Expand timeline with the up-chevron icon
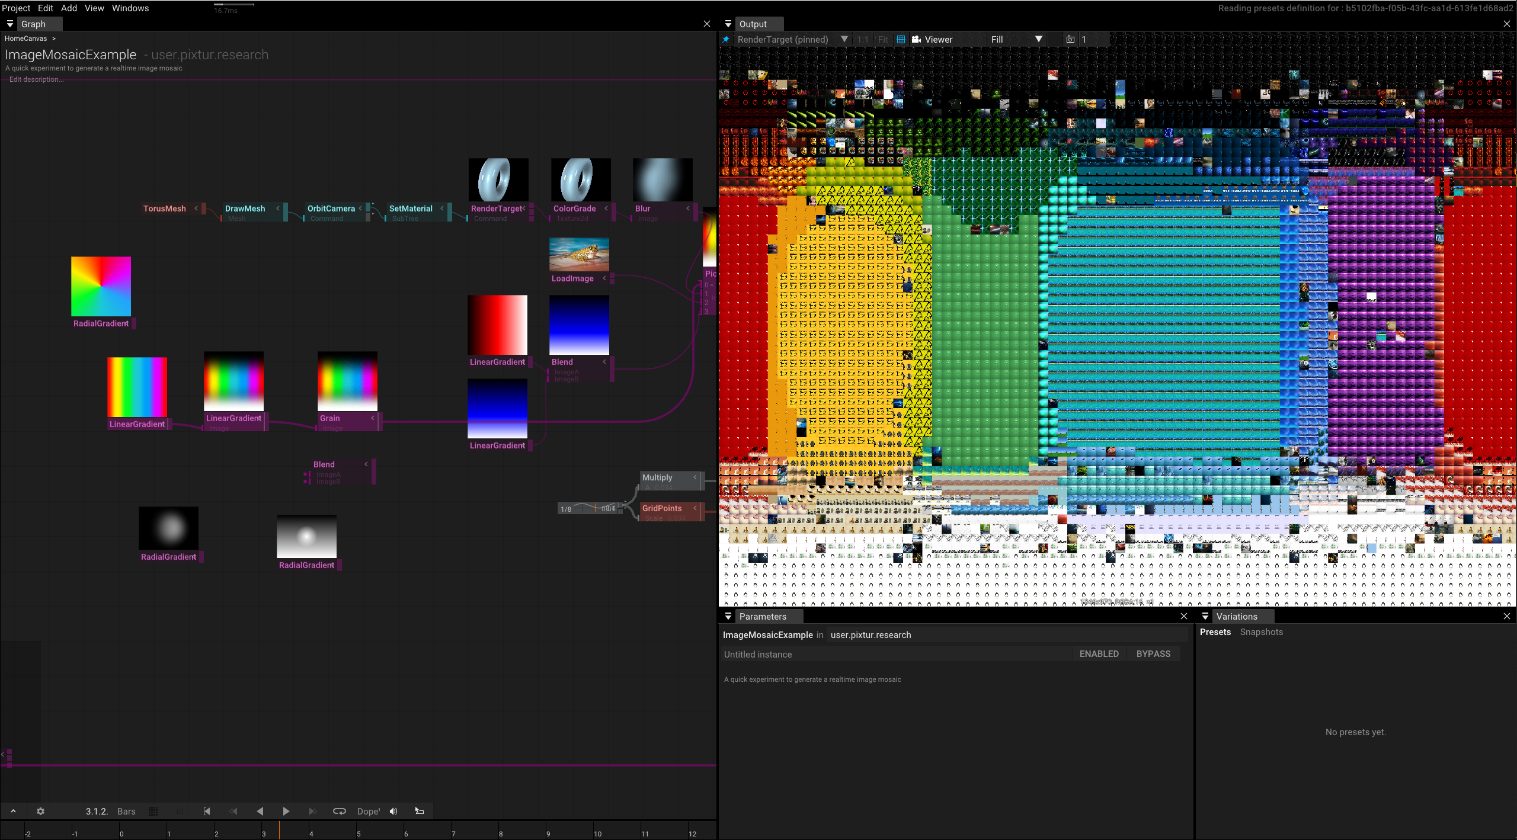This screenshot has height=840, width=1517. coord(13,811)
